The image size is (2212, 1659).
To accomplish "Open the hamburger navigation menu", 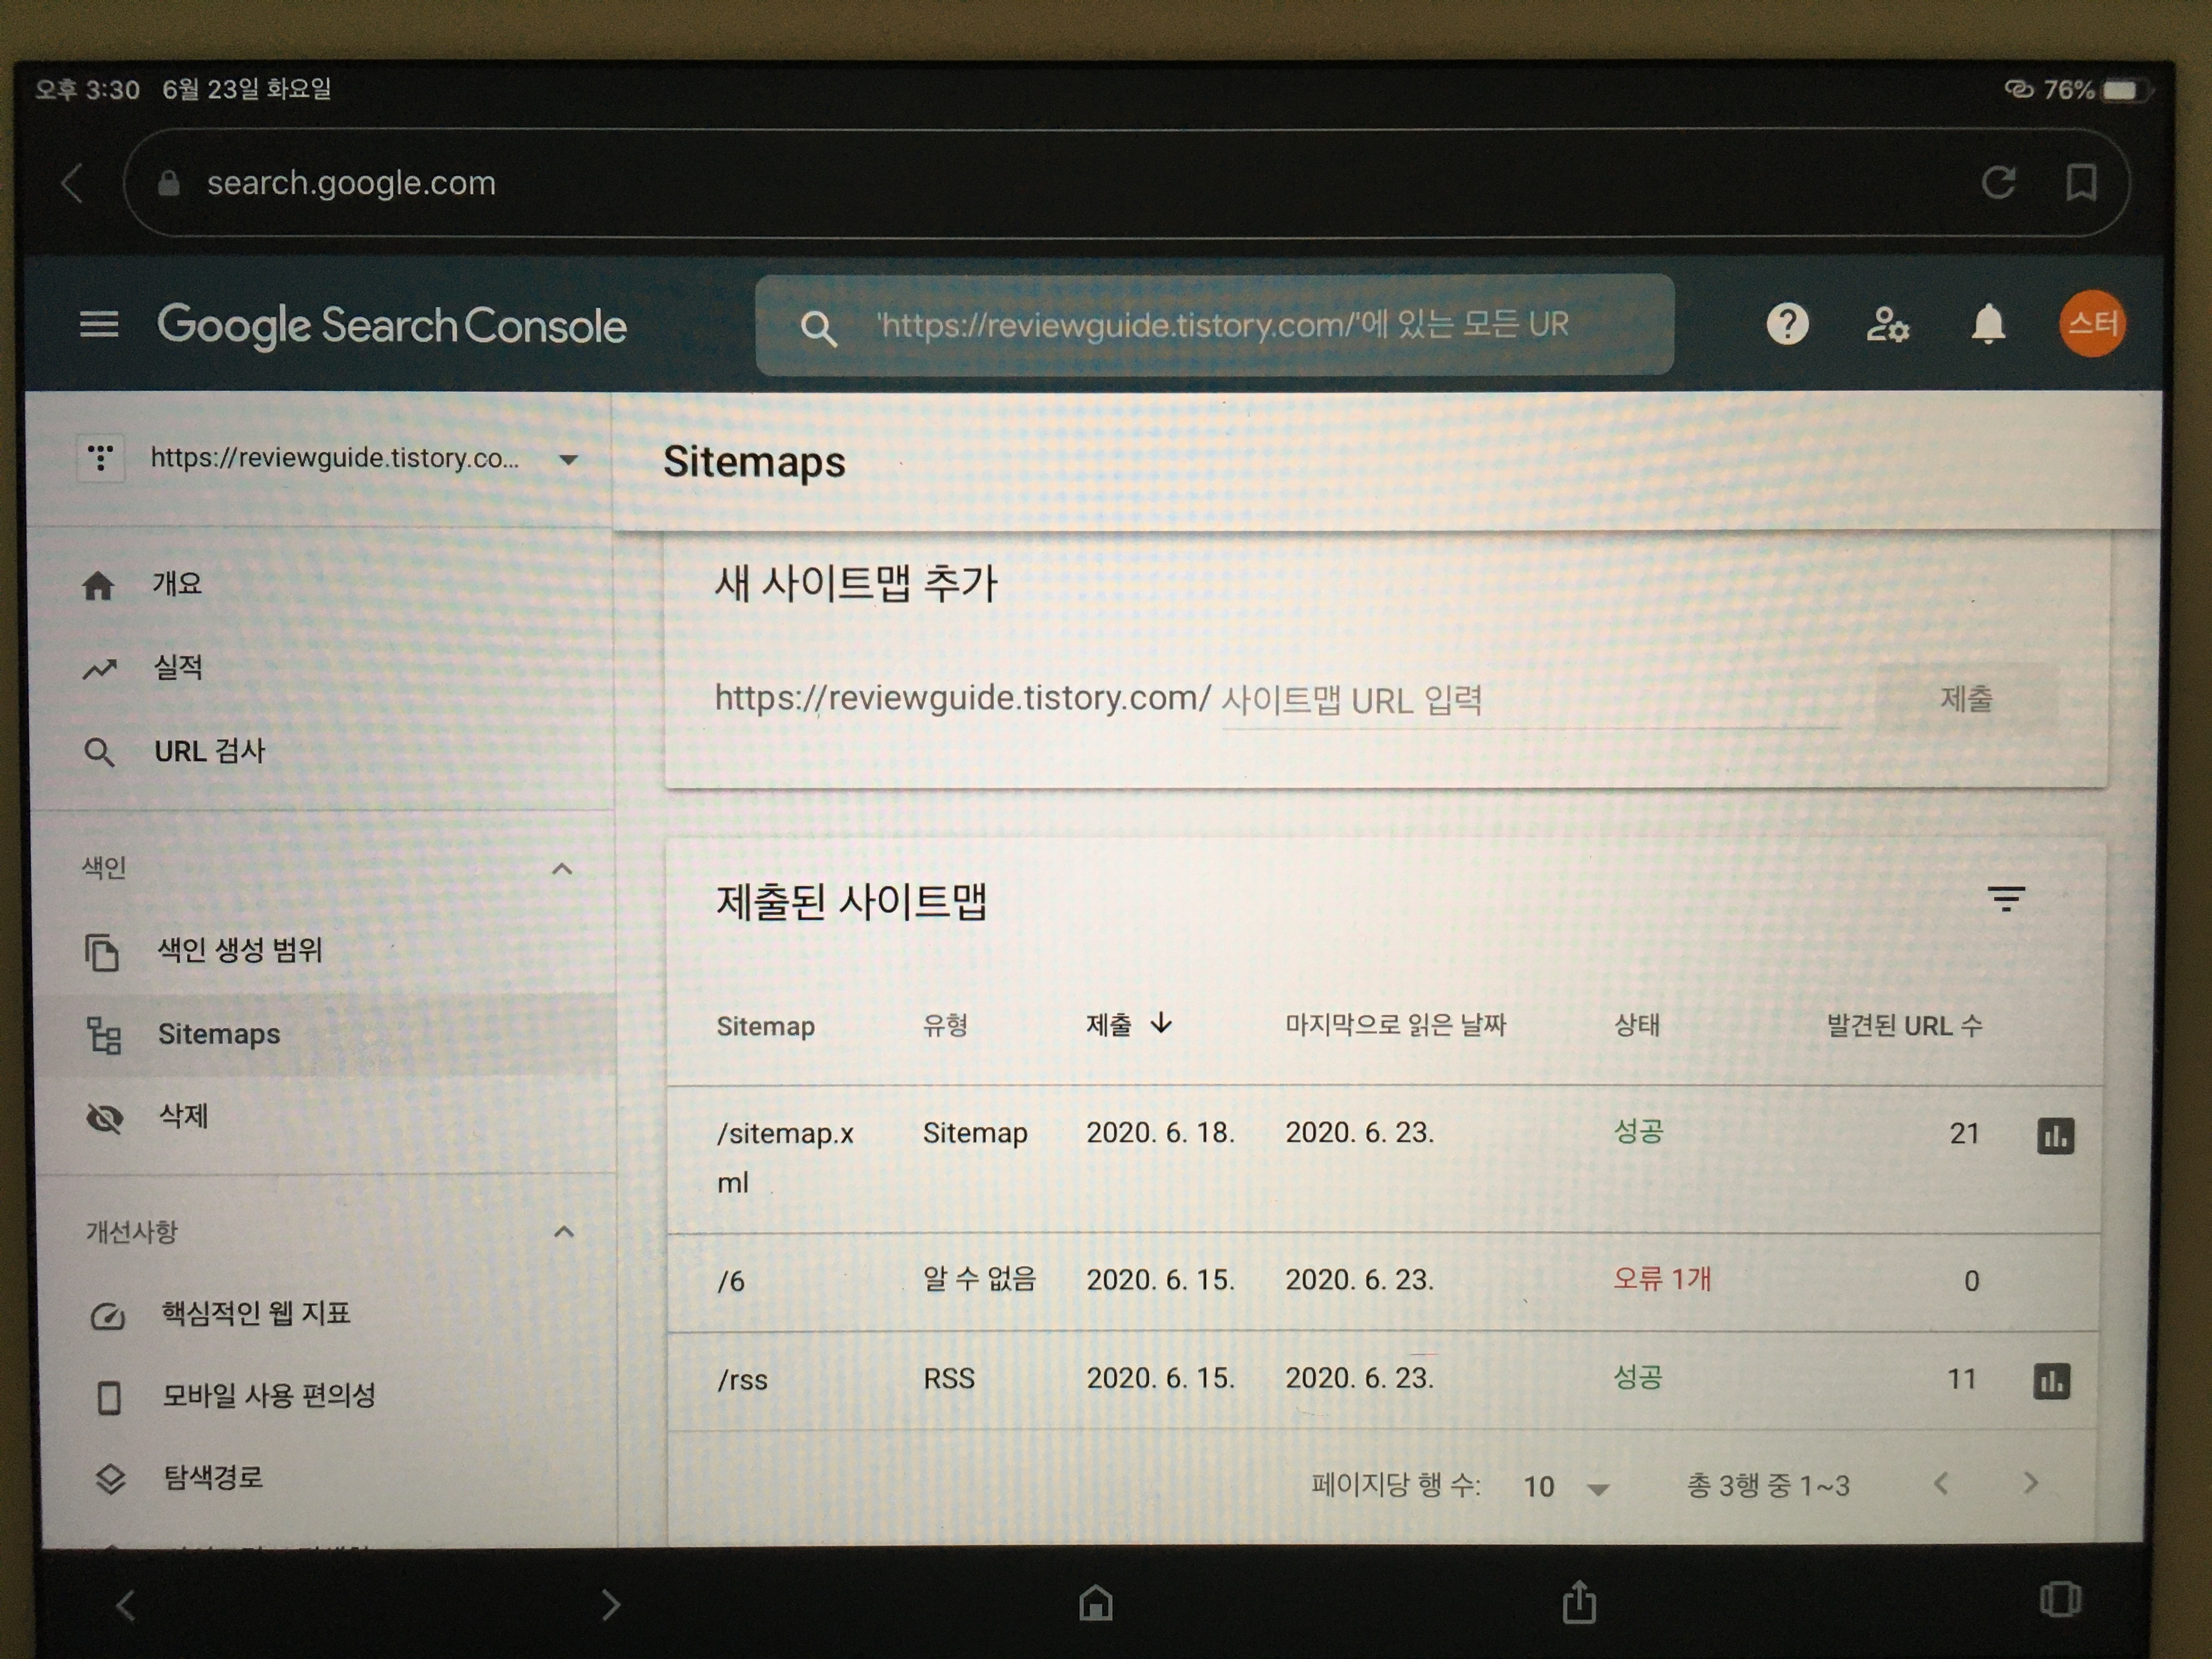I will 99,324.
